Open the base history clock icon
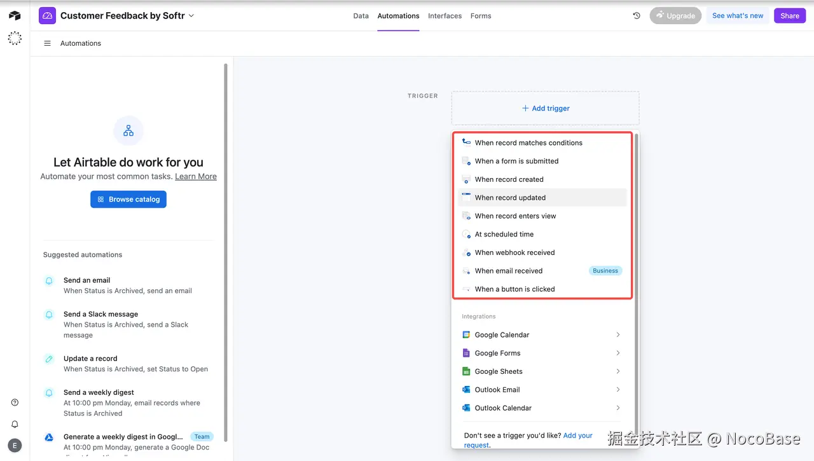This screenshot has height=461, width=814. point(637,16)
